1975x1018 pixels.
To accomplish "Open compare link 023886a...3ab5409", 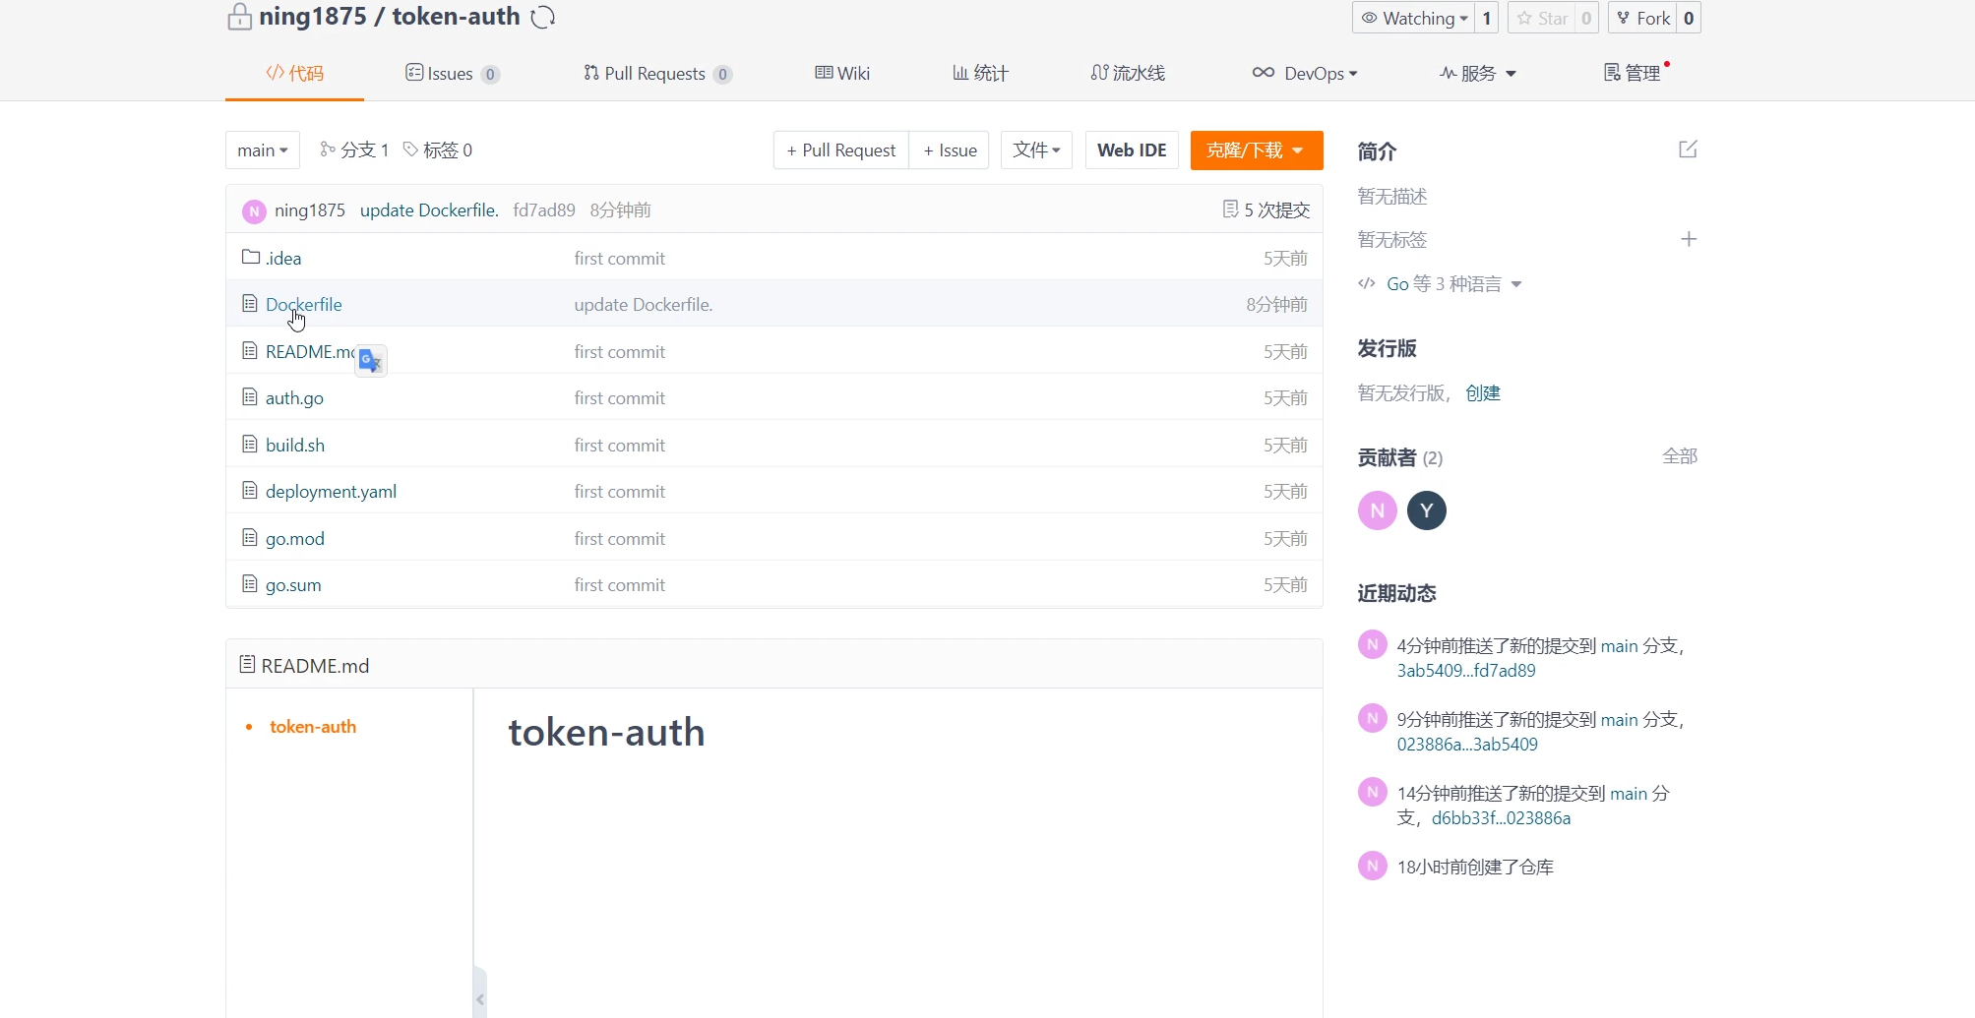I will pos(1467,745).
